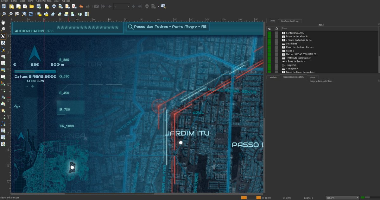The height and width of the screenshot is (200, 380).
Task: Hide the Mapa 2 item
Action: [x=269, y=51]
